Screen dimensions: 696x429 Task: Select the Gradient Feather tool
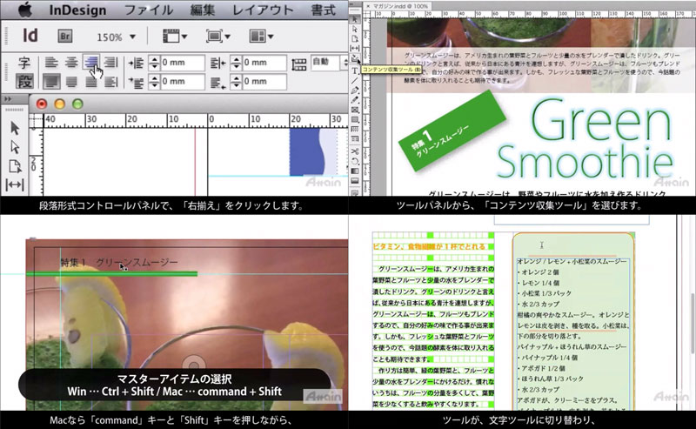click(x=355, y=181)
